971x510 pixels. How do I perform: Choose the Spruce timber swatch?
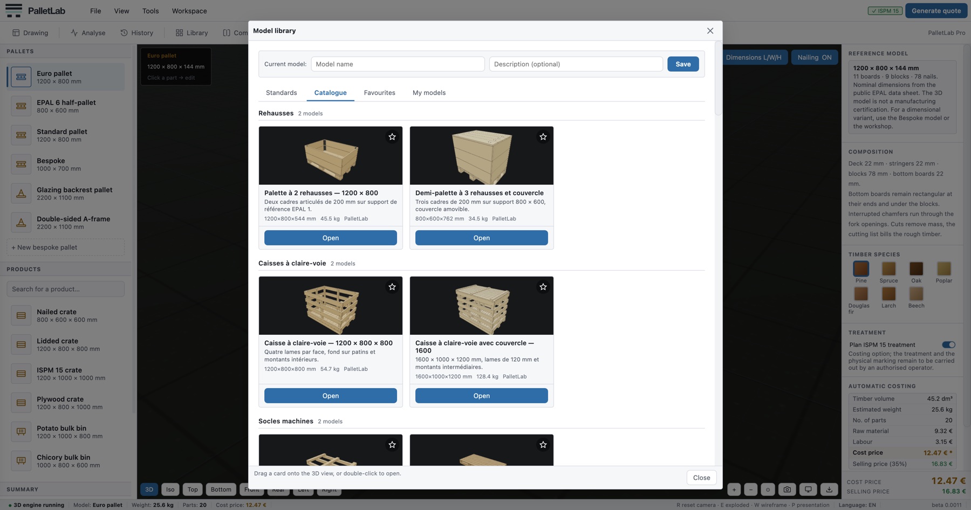point(888,268)
